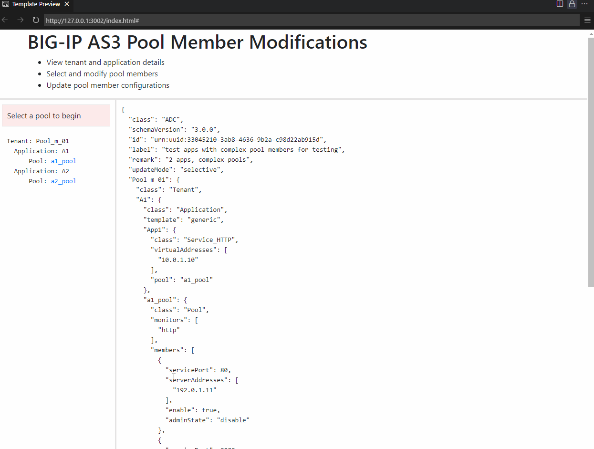
Task: Click the "class": "Service_HTTP" line
Action: pos(195,240)
